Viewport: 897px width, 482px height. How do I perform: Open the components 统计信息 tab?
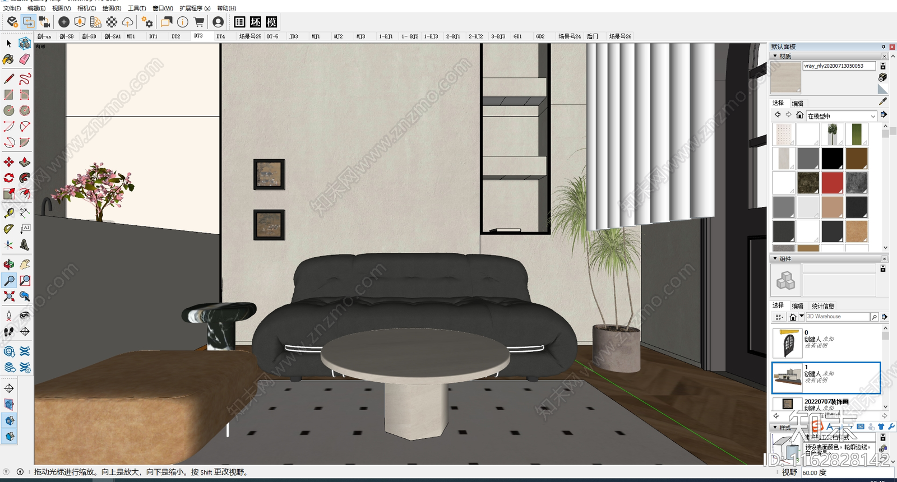pos(823,306)
